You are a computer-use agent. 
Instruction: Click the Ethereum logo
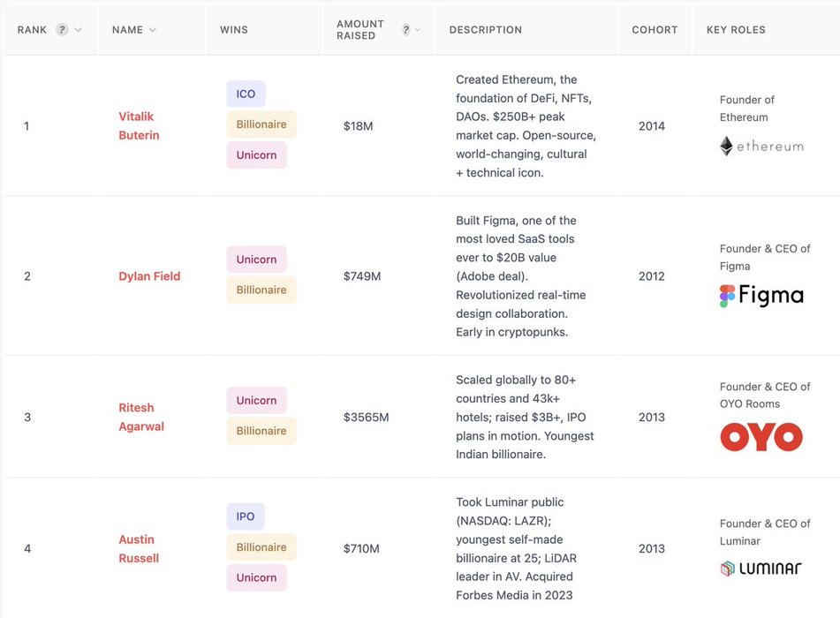point(761,147)
